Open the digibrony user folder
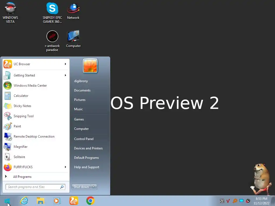Image resolution: width=275 pixels, height=206 pixels. point(81,81)
